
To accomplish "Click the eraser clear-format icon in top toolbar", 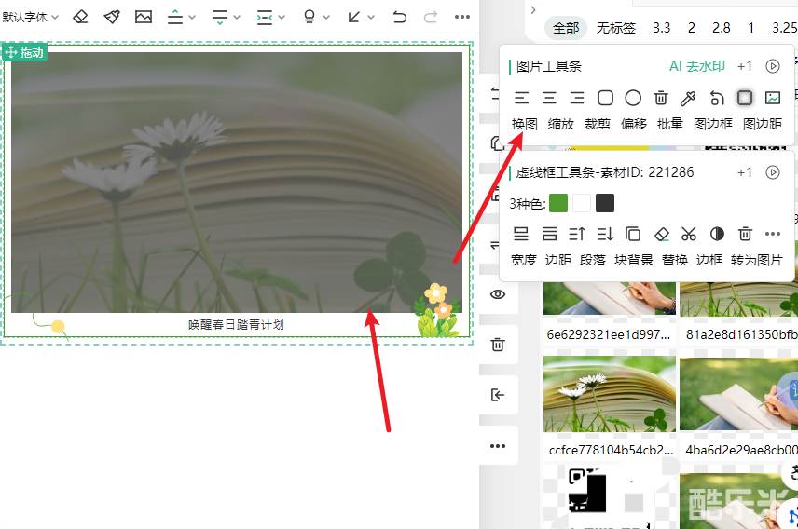I will [80, 17].
